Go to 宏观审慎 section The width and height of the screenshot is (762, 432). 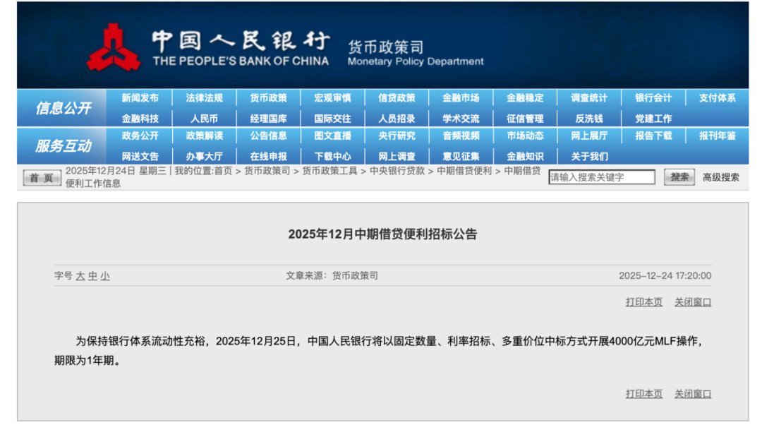click(332, 98)
